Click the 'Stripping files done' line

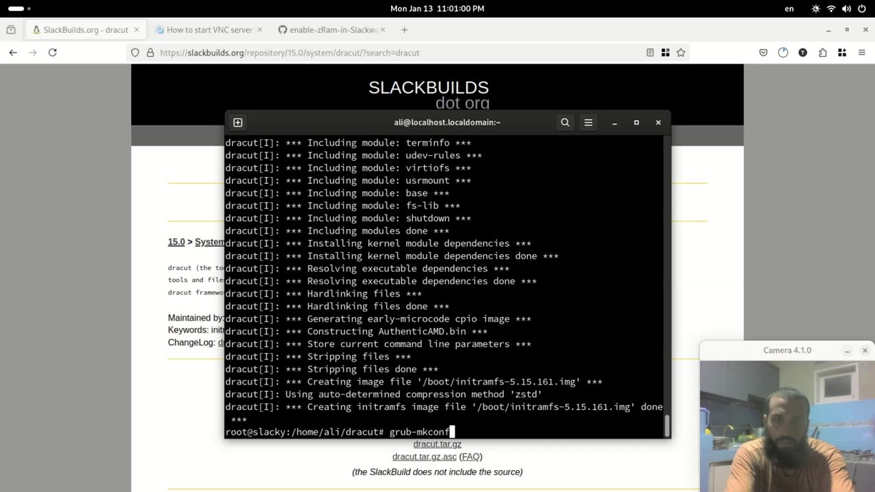tap(332, 369)
